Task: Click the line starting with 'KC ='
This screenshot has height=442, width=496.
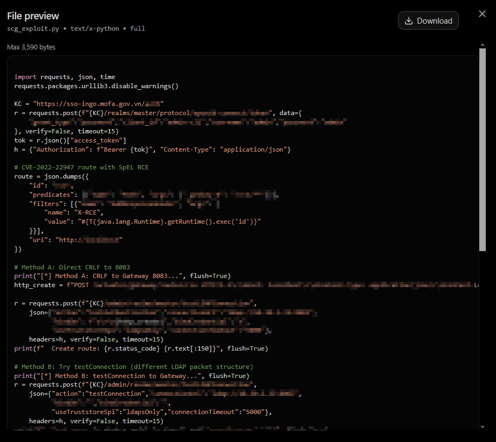Action: [x=89, y=104]
